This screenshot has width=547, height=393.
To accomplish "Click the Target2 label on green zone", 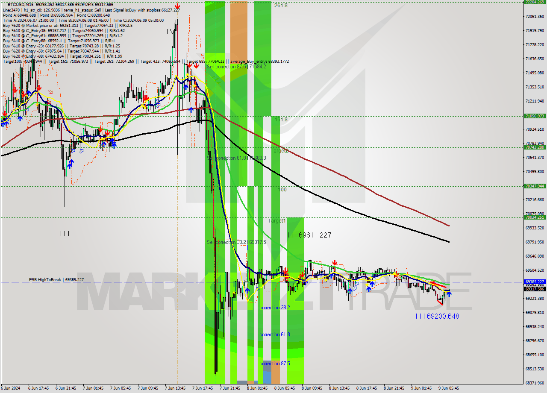I will 279,151.
